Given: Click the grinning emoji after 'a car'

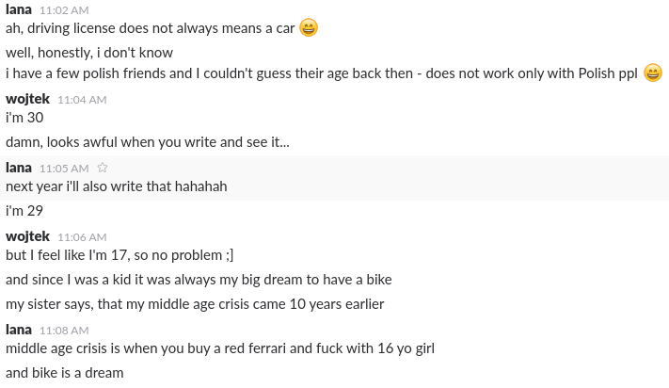Looking at the screenshot, I should tap(309, 28).
